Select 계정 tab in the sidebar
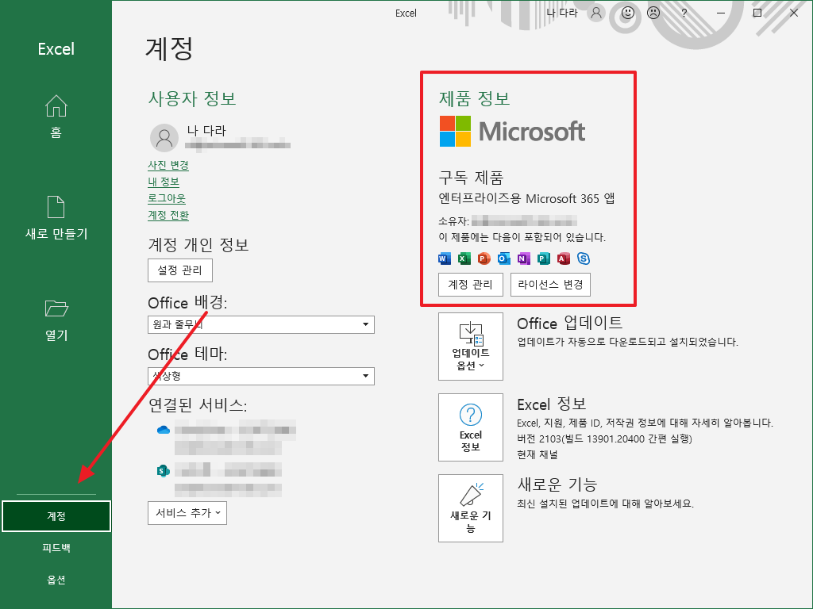Screen dimensions: 813x609 (x=56, y=515)
